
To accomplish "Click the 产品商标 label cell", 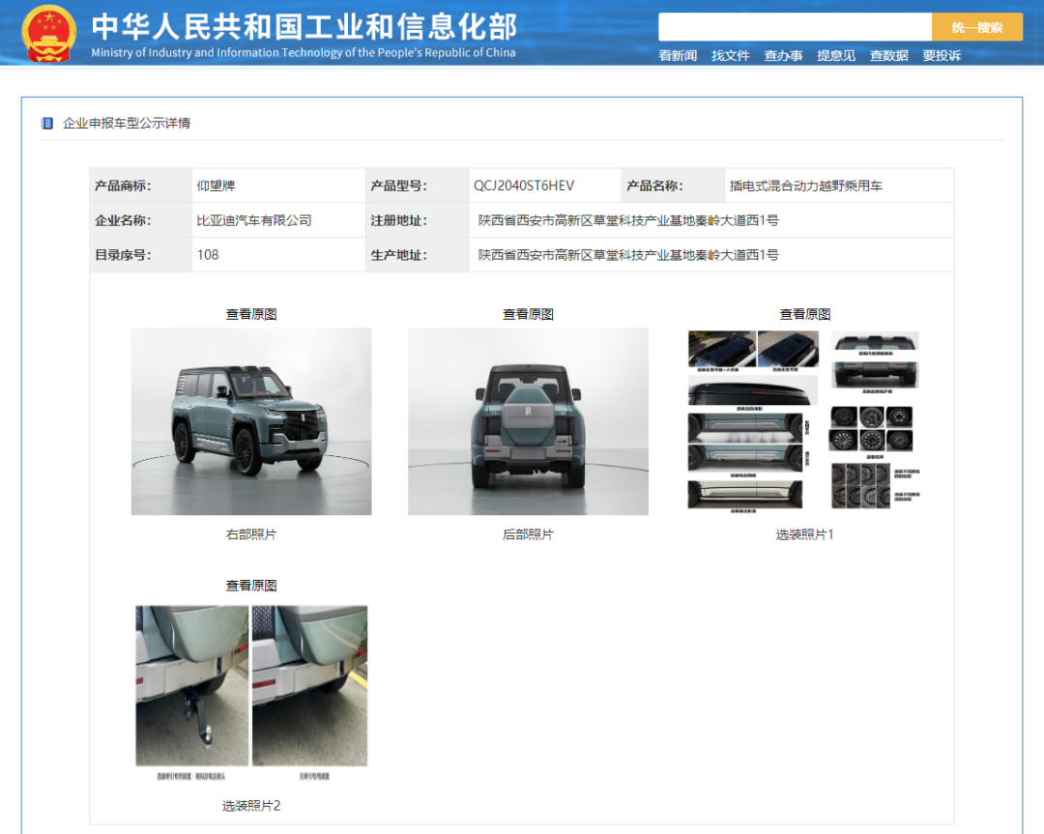I will point(140,186).
